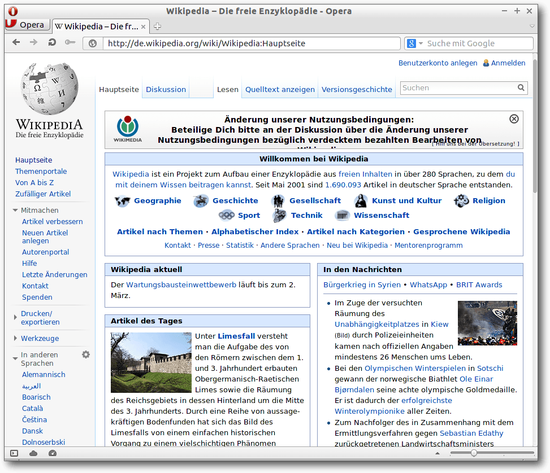The width and height of the screenshot is (550, 473).
Task: Expand the Drucken/exportieren section
Action: (x=15, y=317)
